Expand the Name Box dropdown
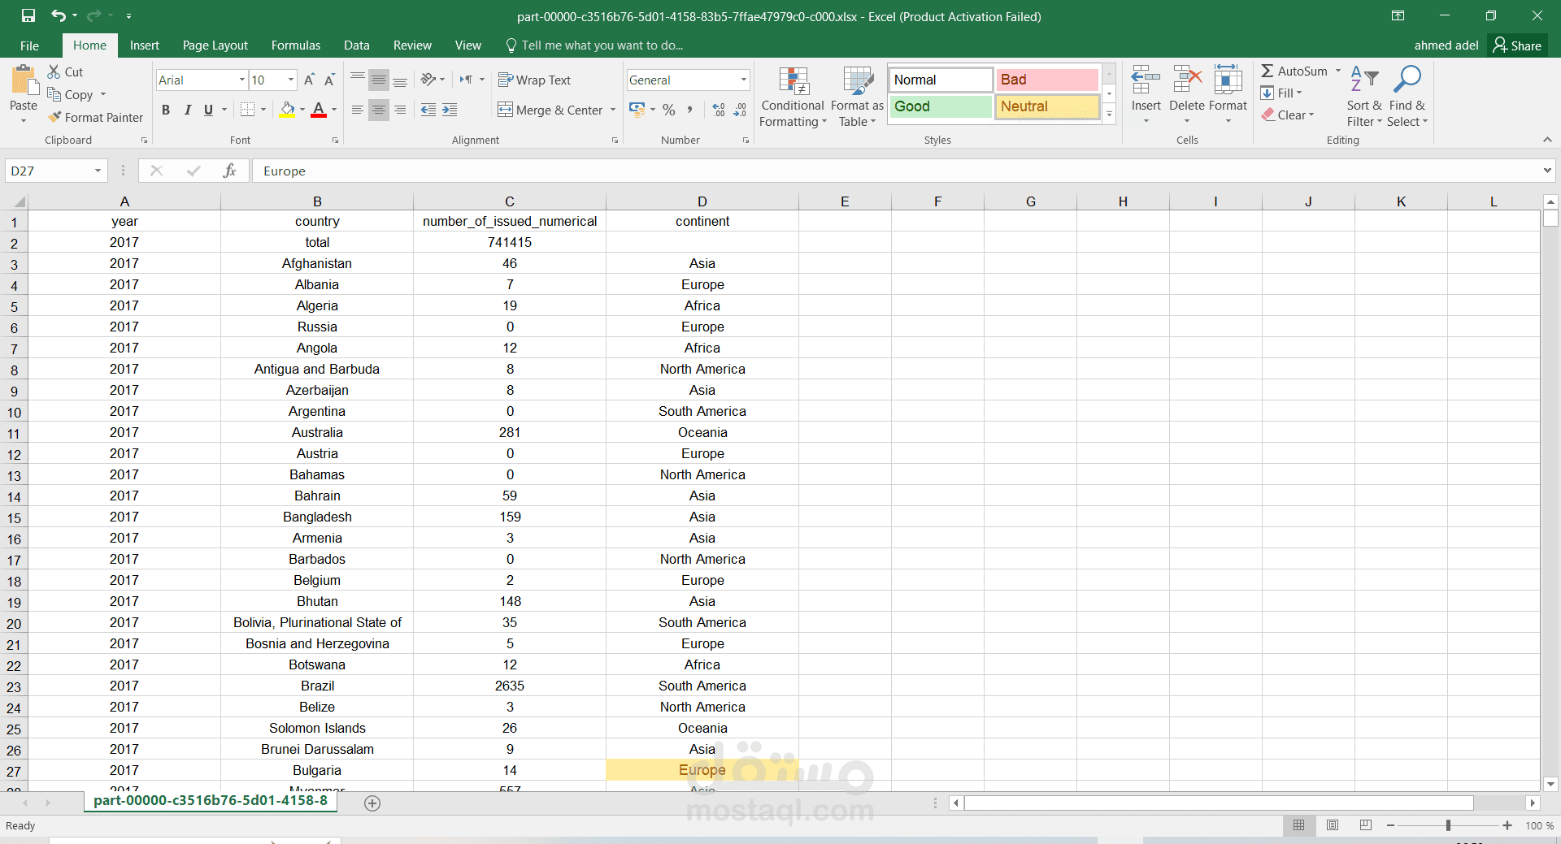Image resolution: width=1561 pixels, height=844 pixels. (98, 171)
